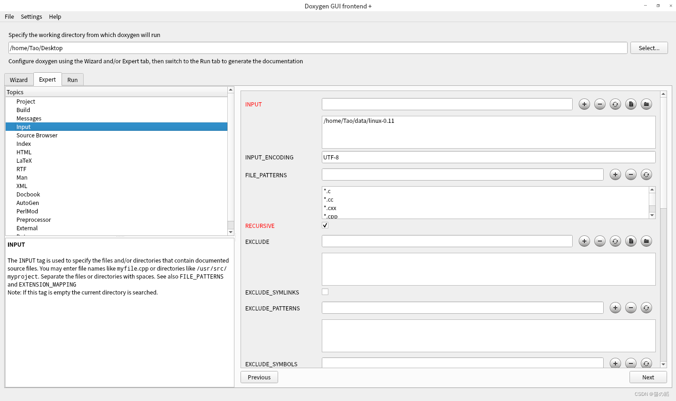The height and width of the screenshot is (401, 676).
Task: Reset FILE_PATTERNS with refresh icon
Action: coord(646,174)
